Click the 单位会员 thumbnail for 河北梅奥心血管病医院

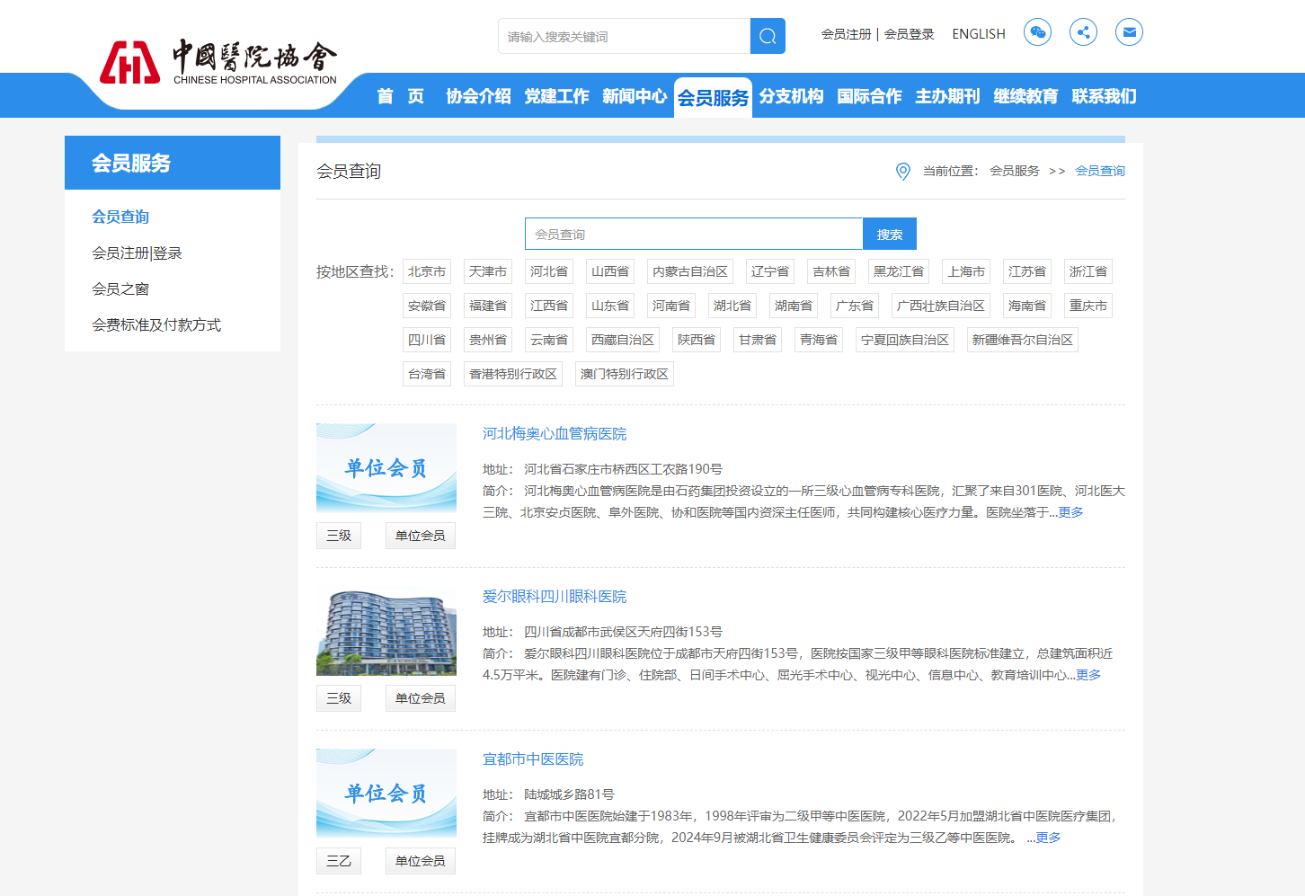click(386, 468)
